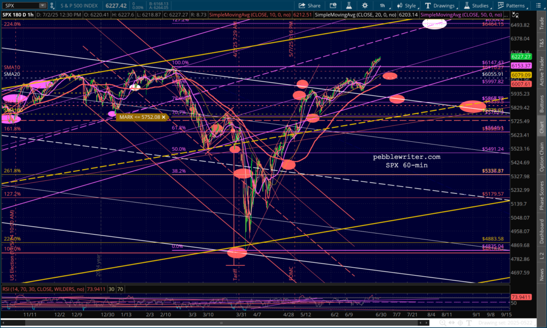The image size is (547, 328).
Task: Change the 1h timeframe selector
Action: (x=382, y=5)
